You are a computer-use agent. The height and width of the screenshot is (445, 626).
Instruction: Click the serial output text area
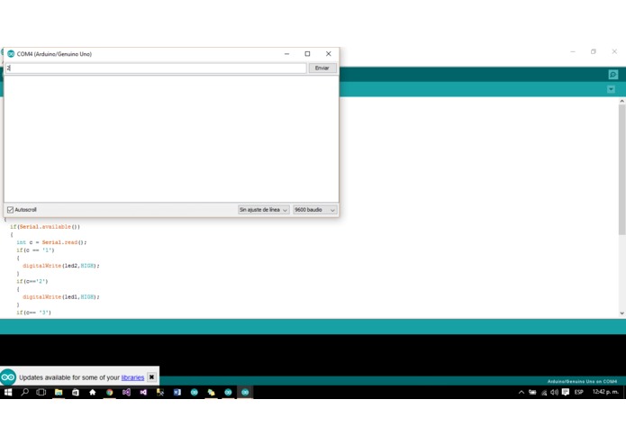[x=171, y=139]
